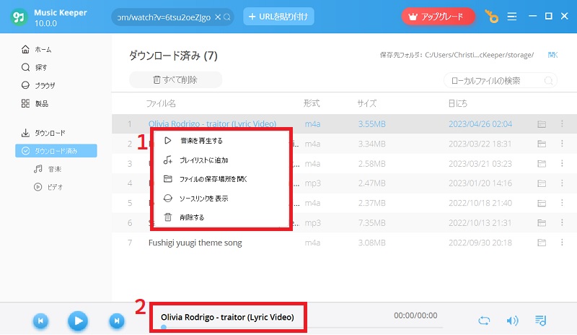Click the 3.55MB size cell

coord(371,124)
